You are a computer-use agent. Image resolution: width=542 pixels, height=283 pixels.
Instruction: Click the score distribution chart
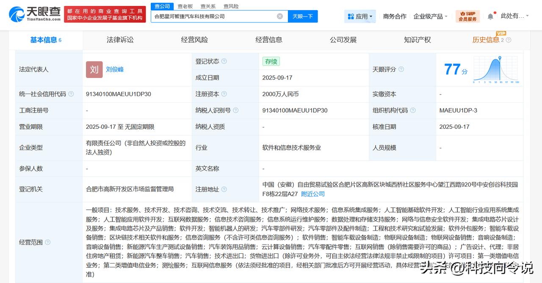tap(496, 69)
